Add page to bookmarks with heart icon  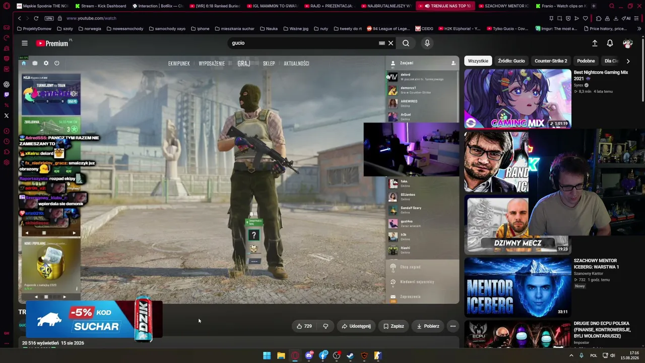pyautogui.click(x=585, y=18)
